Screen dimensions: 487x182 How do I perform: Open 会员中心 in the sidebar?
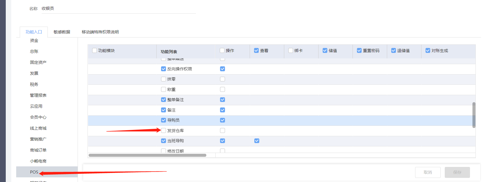(x=38, y=117)
